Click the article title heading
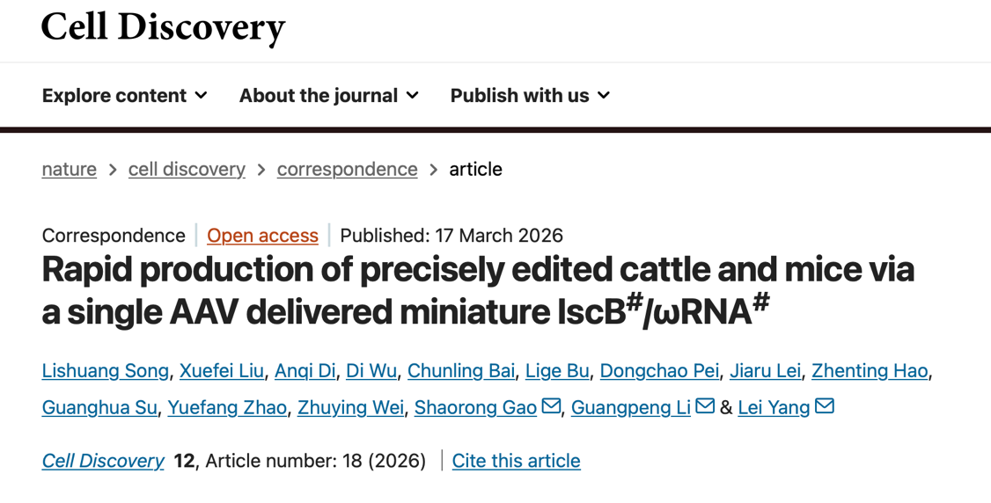This screenshot has height=503, width=991. pyautogui.click(x=478, y=290)
